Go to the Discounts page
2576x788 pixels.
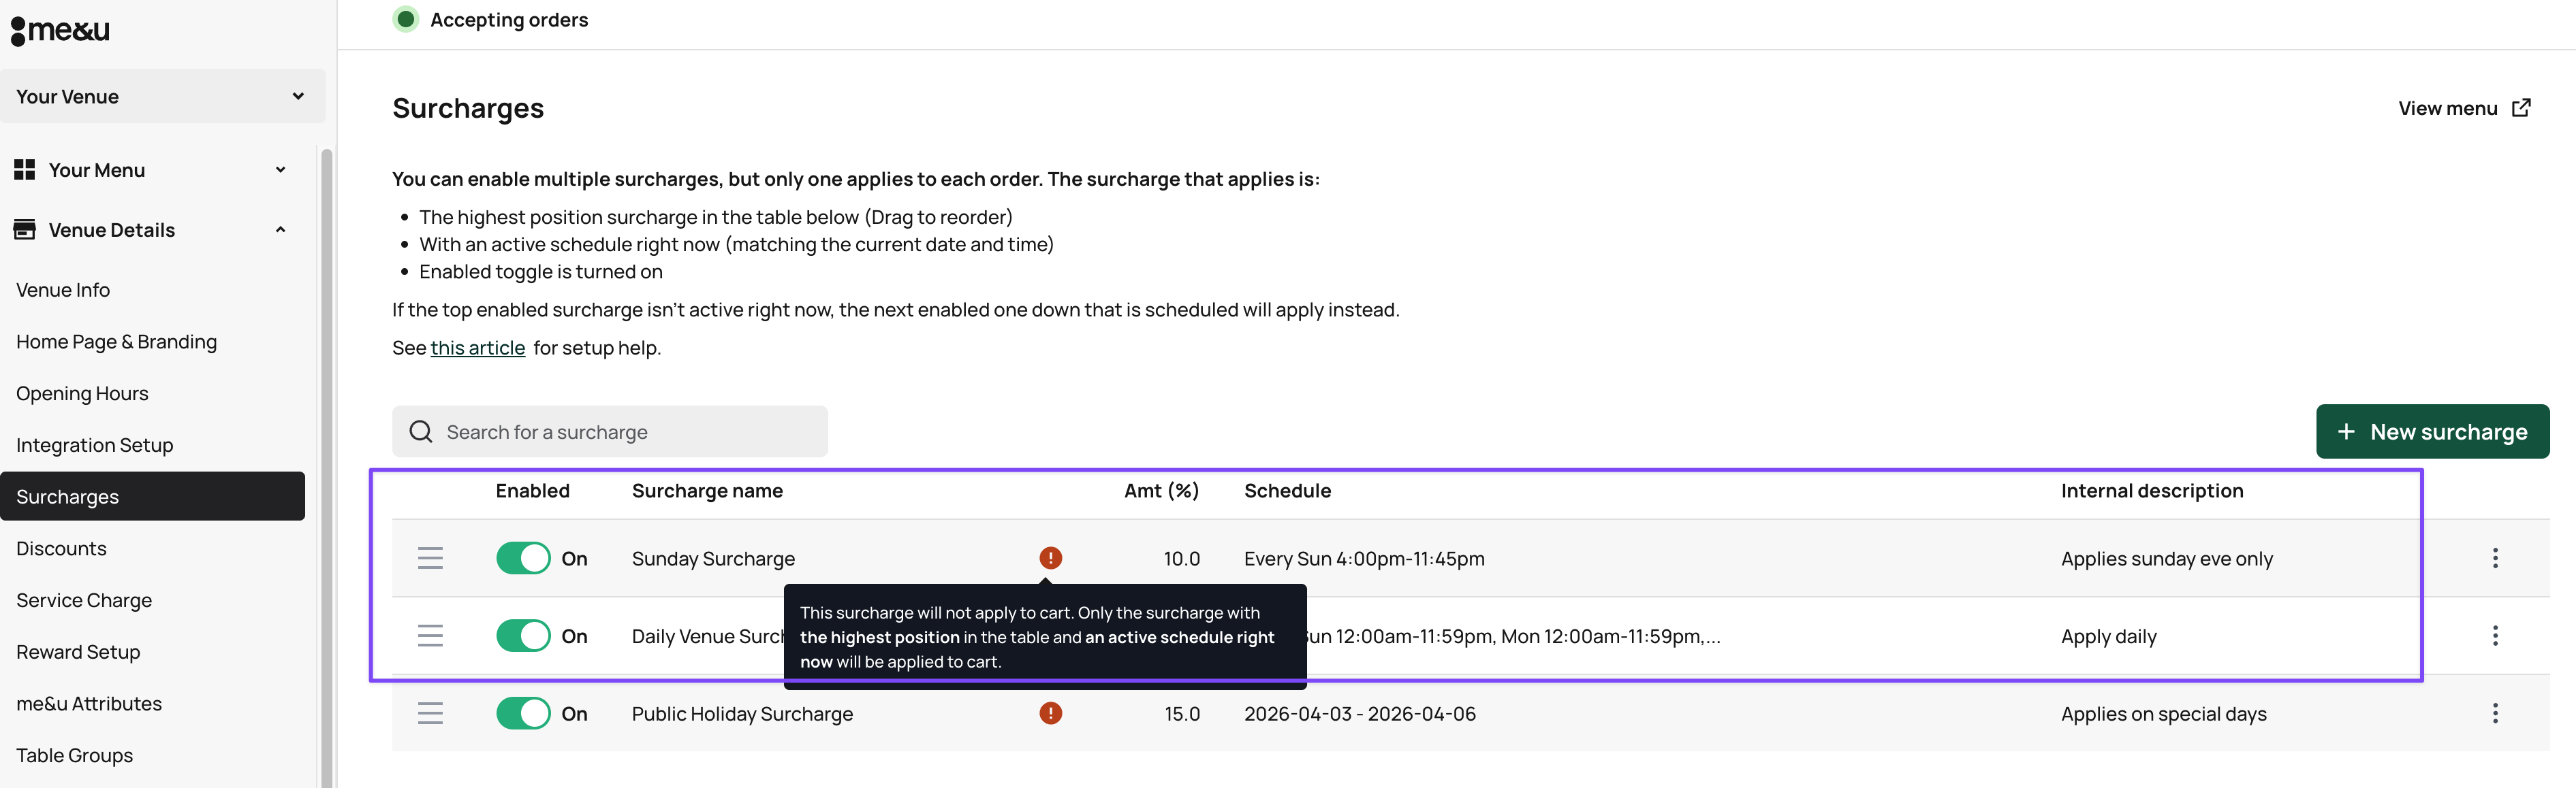click(61, 548)
